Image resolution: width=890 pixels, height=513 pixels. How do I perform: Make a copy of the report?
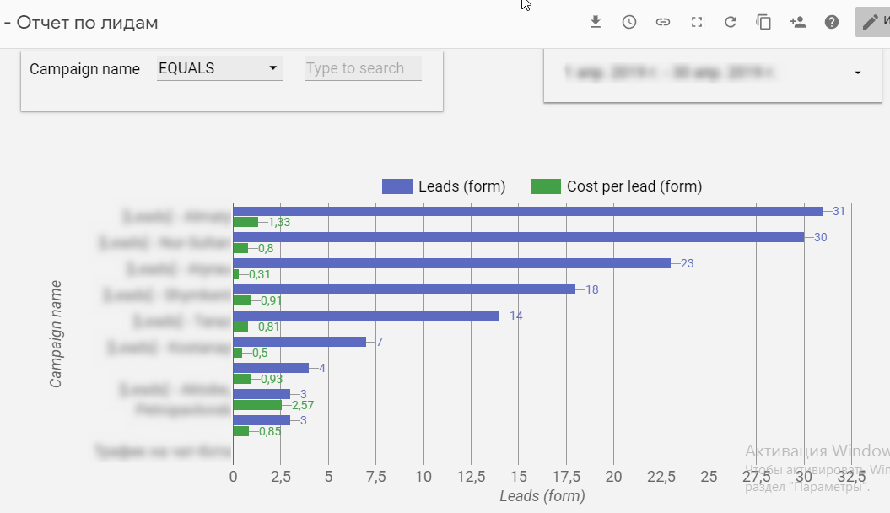(764, 23)
